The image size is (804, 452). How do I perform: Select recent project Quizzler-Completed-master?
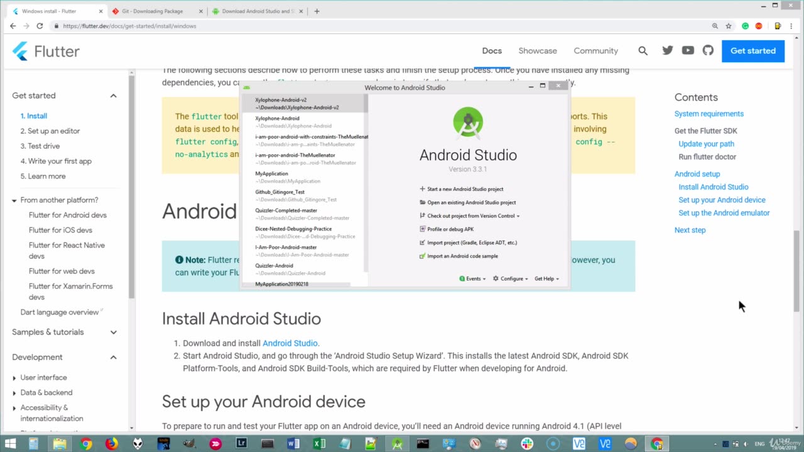point(303,214)
